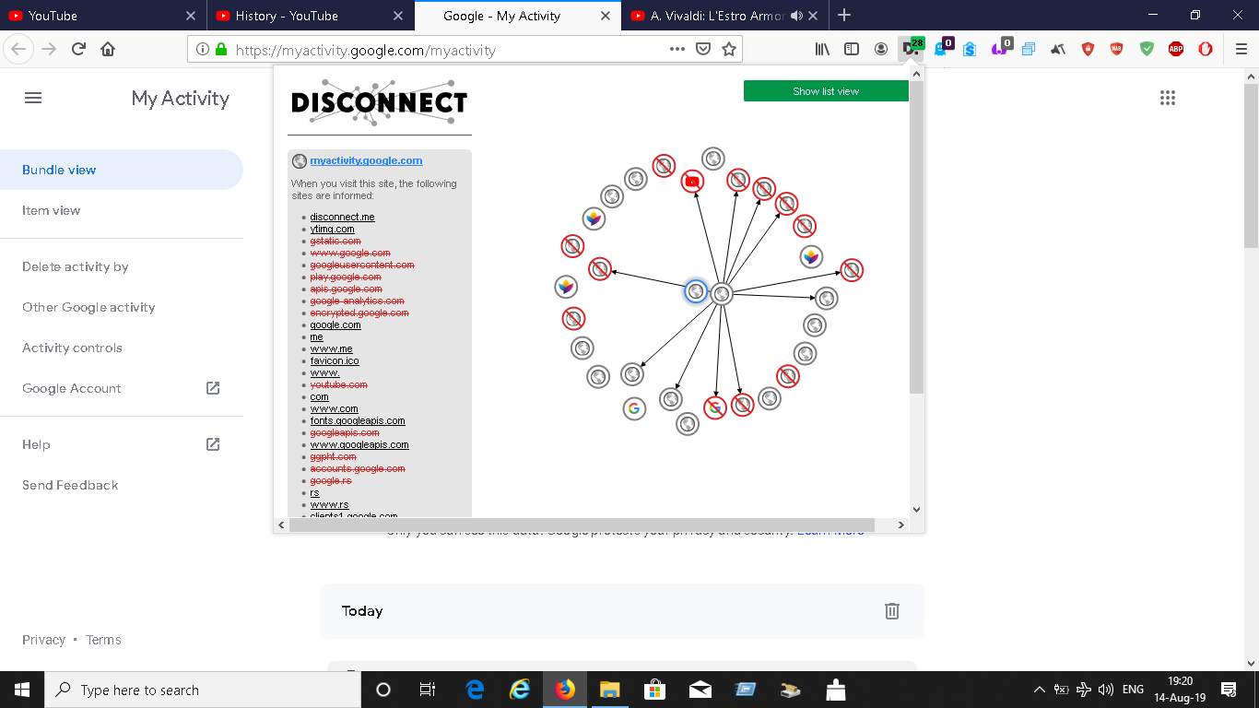Mute the Vivaldi tab audio
Screen dimensions: 1259x708
click(x=796, y=16)
